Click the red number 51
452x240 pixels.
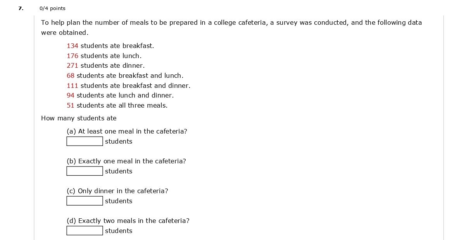[x=71, y=105]
